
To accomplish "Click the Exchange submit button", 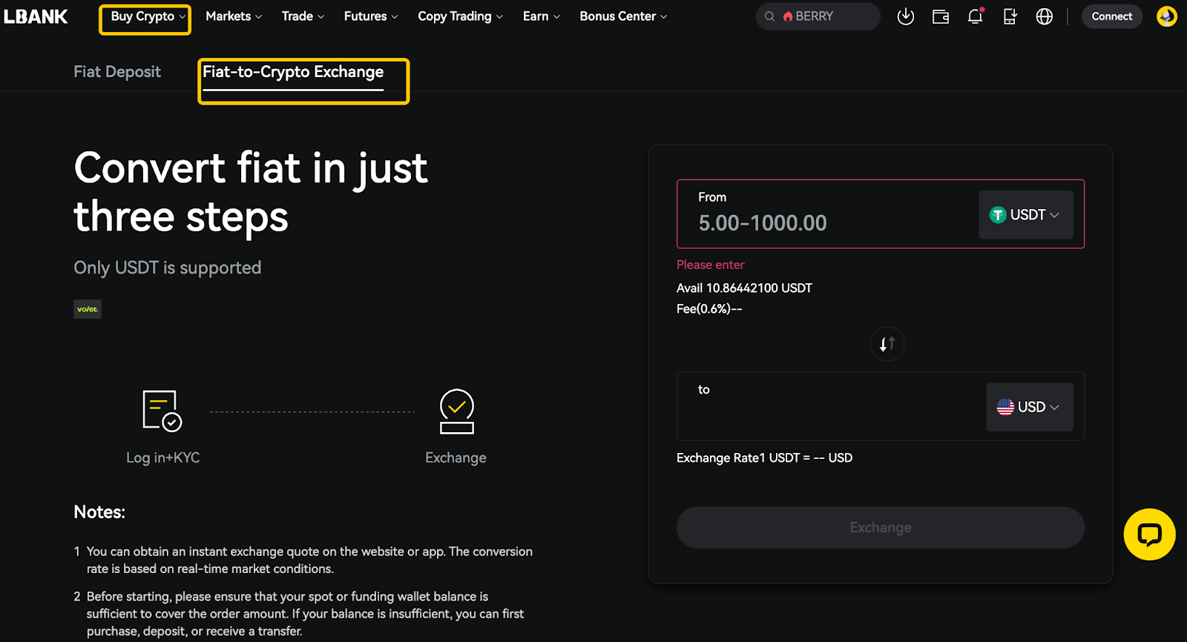I will pos(881,528).
